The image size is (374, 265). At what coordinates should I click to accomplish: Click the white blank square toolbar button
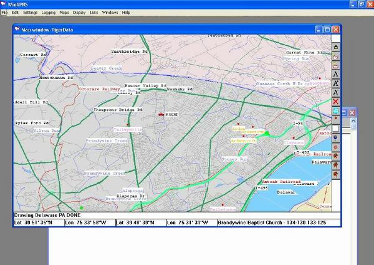[x=337, y=128]
